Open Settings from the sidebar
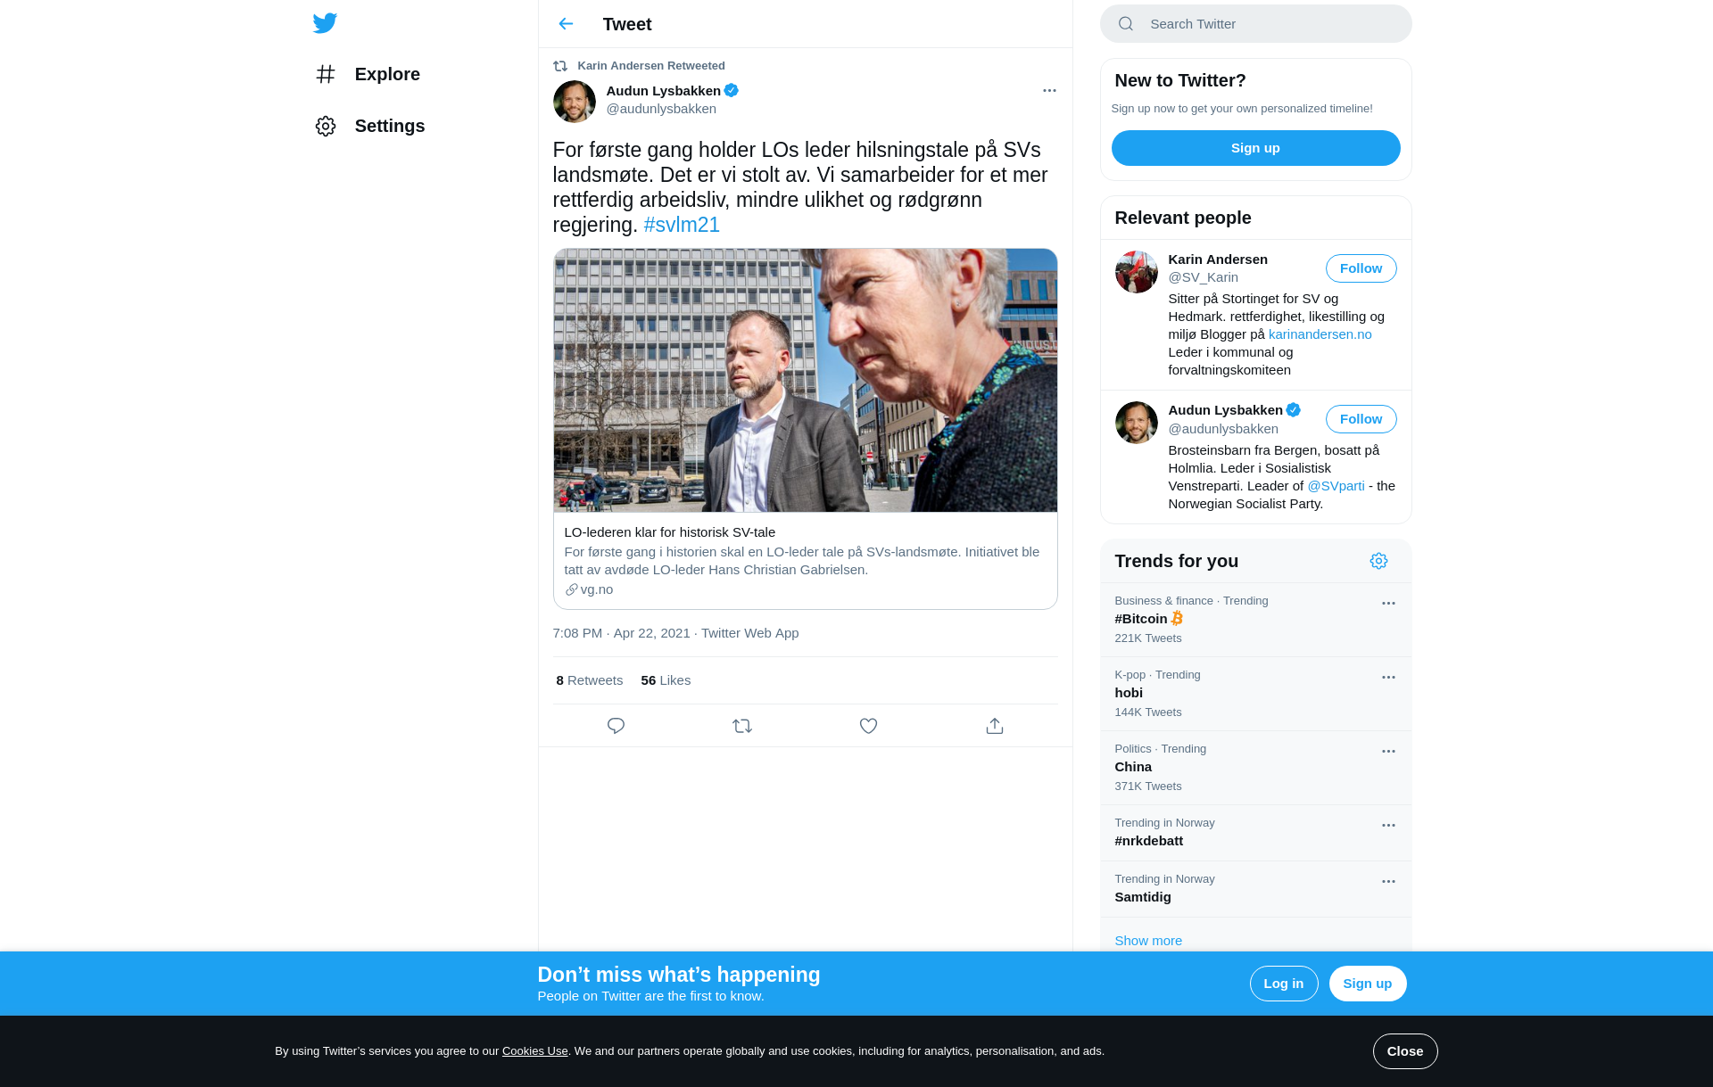 click(x=370, y=126)
